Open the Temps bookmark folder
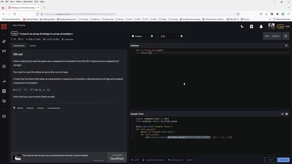 tap(162, 19)
